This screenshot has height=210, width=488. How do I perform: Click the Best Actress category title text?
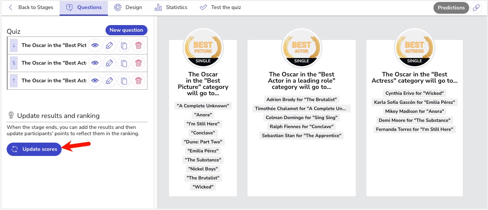[414, 78]
